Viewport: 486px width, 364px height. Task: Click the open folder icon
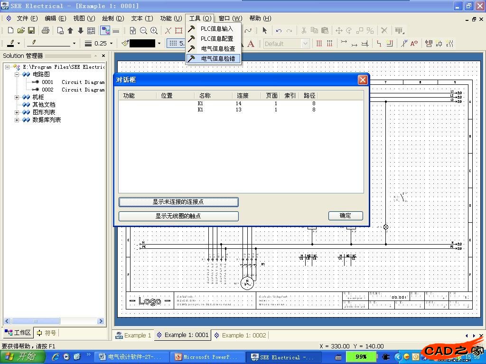click(21, 30)
